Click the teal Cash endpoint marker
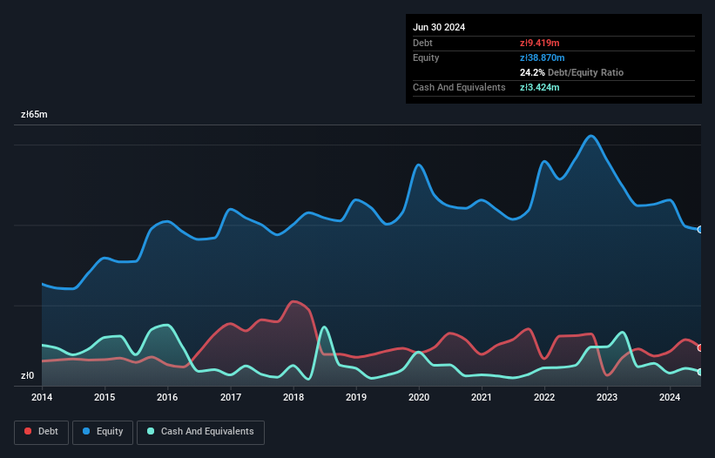The height and width of the screenshot is (458, 715). [x=700, y=373]
